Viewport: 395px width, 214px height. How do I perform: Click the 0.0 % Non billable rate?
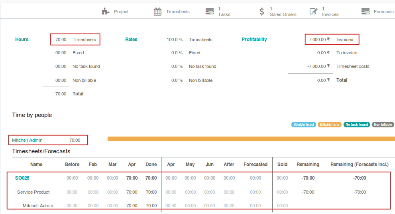[x=177, y=80]
